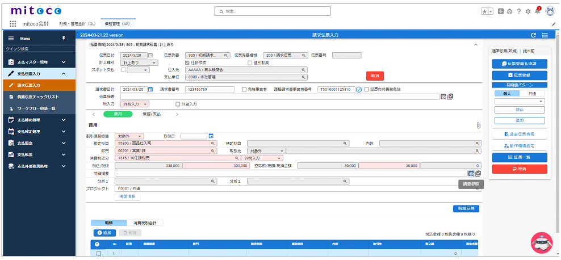The height and width of the screenshot is (260, 561).
Task: Switch to 消費税別合計 tab
Action: tap(145, 223)
